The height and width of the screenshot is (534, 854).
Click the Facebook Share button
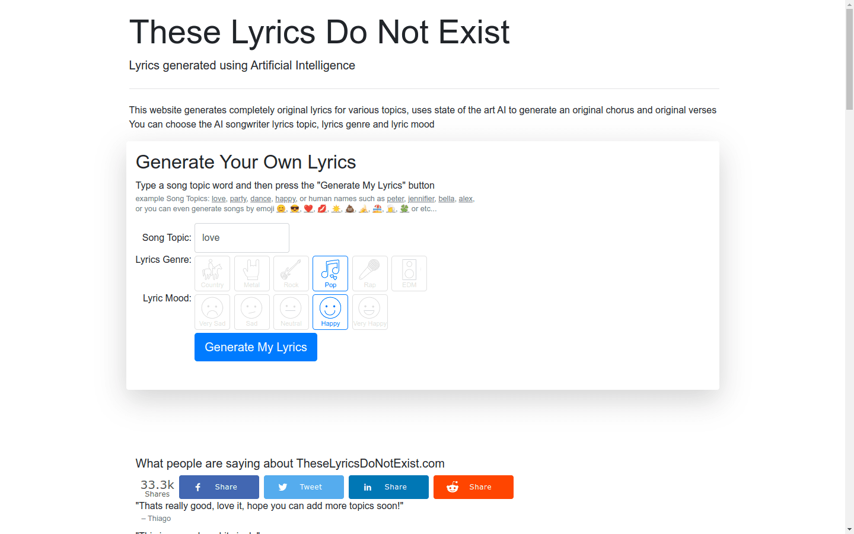pyautogui.click(x=219, y=487)
